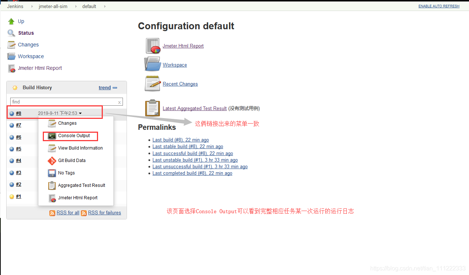The image size is (469, 275).
Task: Open build #4 link
Action: (19, 161)
